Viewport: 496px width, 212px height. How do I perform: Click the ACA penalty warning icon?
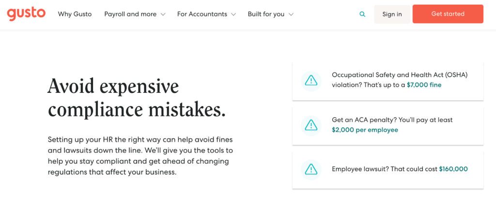(x=310, y=125)
